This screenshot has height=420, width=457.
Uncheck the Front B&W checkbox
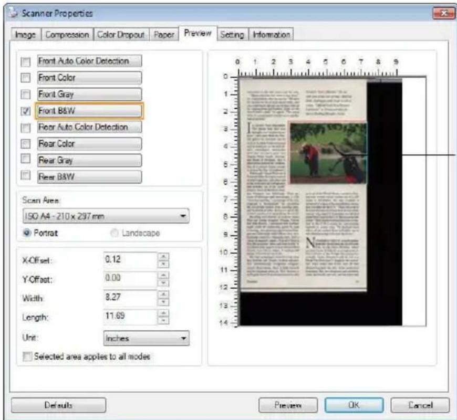coord(26,111)
